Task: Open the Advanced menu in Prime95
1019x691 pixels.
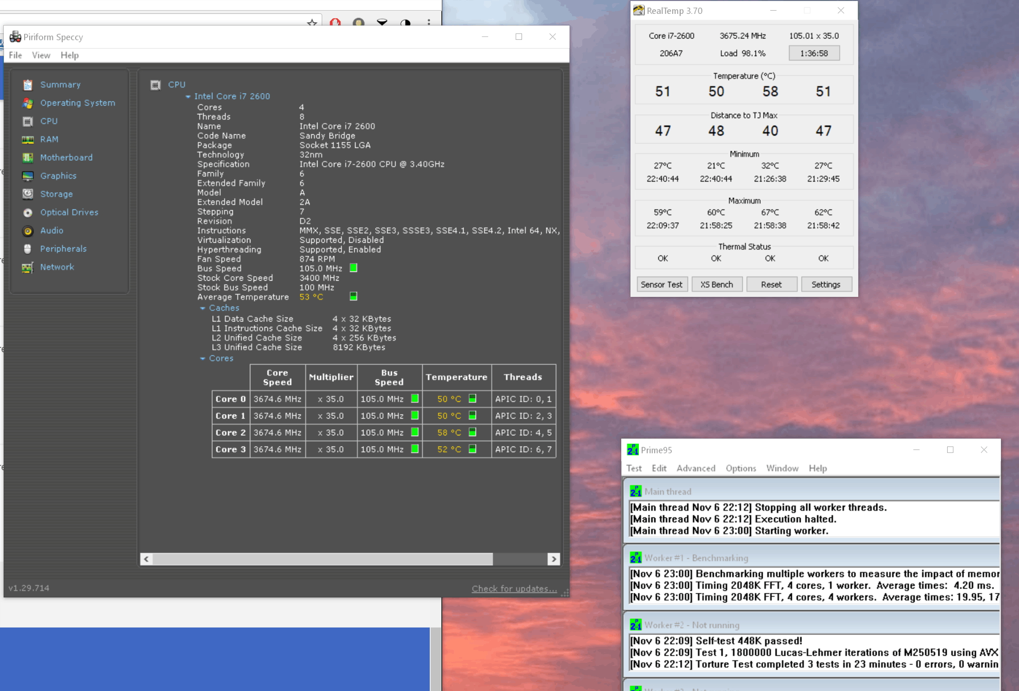Action: tap(695, 468)
